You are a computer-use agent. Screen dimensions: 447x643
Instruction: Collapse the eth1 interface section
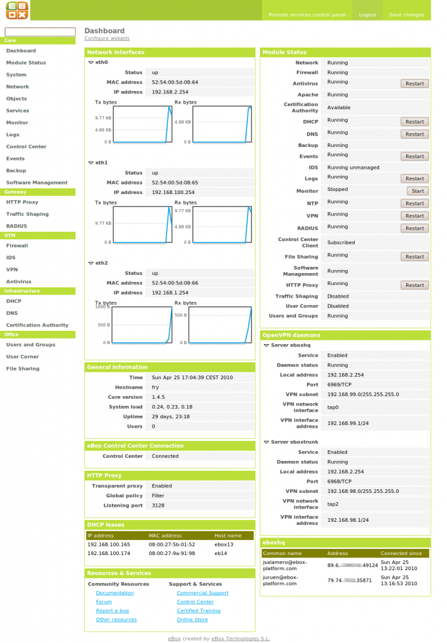(x=91, y=163)
